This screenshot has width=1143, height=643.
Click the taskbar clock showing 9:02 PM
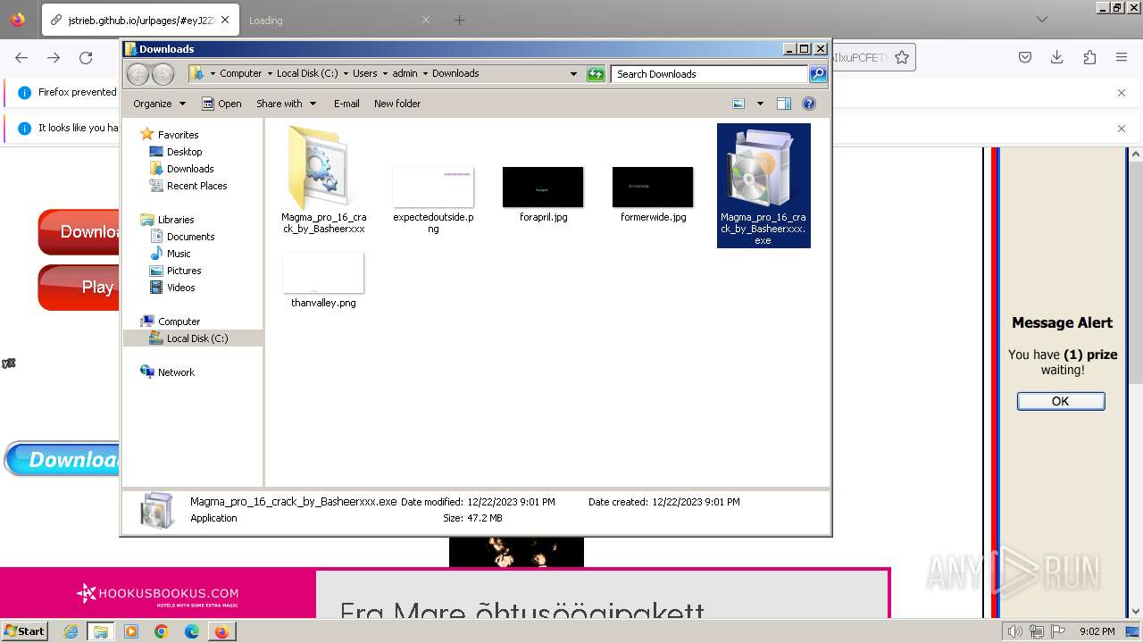coord(1097,631)
